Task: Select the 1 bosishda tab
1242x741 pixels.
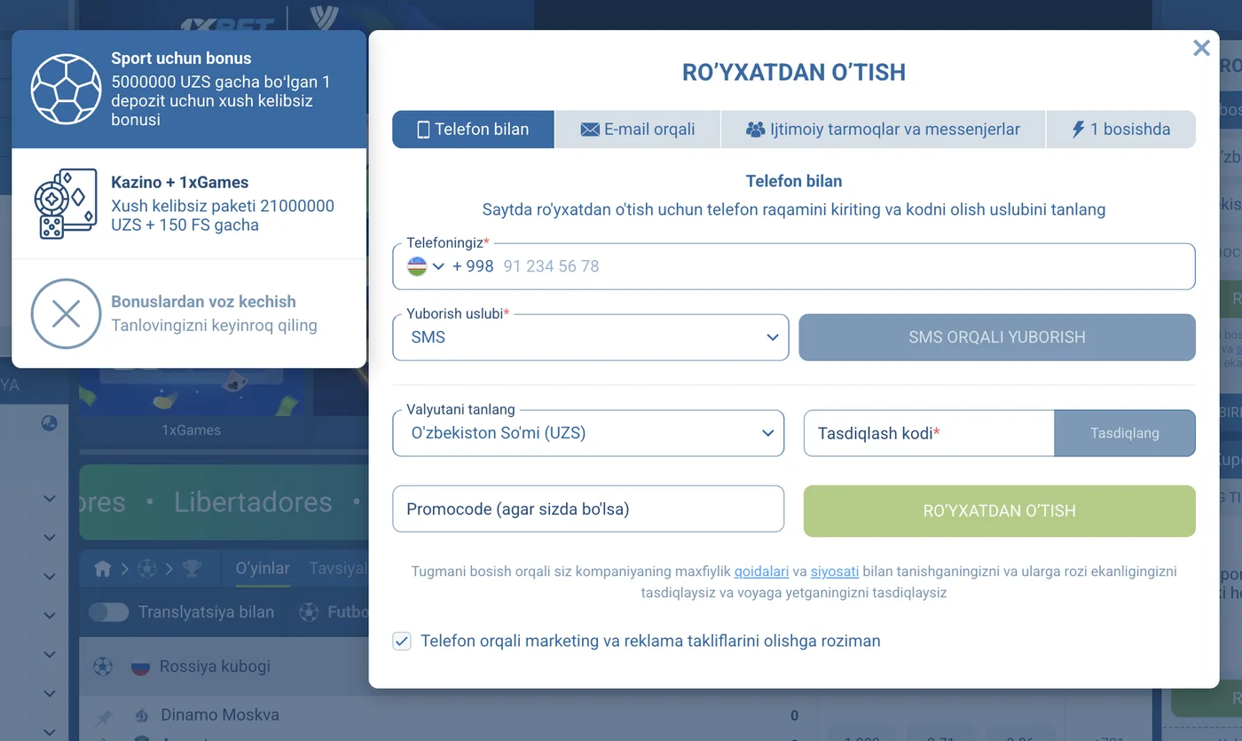Action: (1121, 130)
